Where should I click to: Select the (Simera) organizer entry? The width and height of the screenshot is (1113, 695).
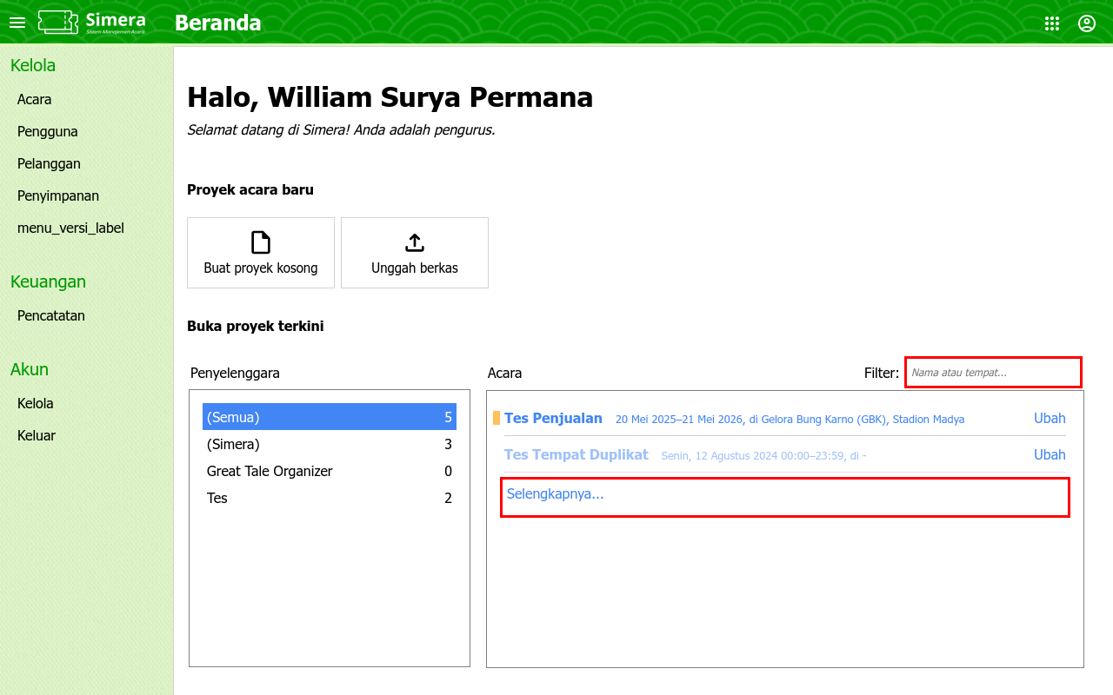click(233, 444)
